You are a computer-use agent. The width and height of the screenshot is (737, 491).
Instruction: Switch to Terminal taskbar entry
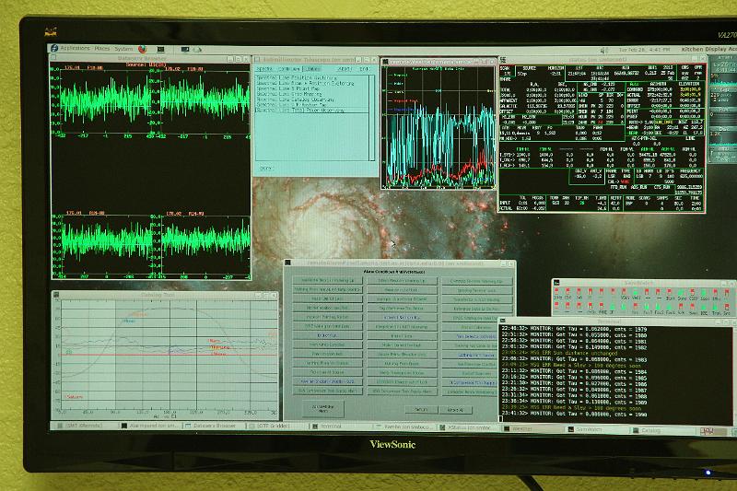(340, 427)
